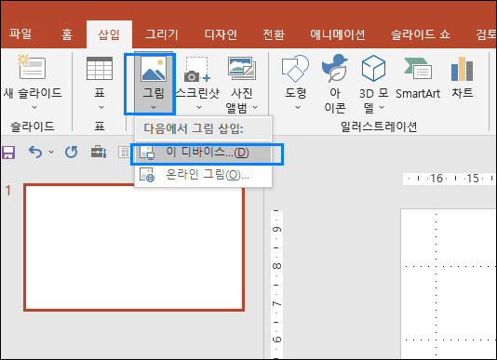Click the 차트 chart icon

coord(463,69)
